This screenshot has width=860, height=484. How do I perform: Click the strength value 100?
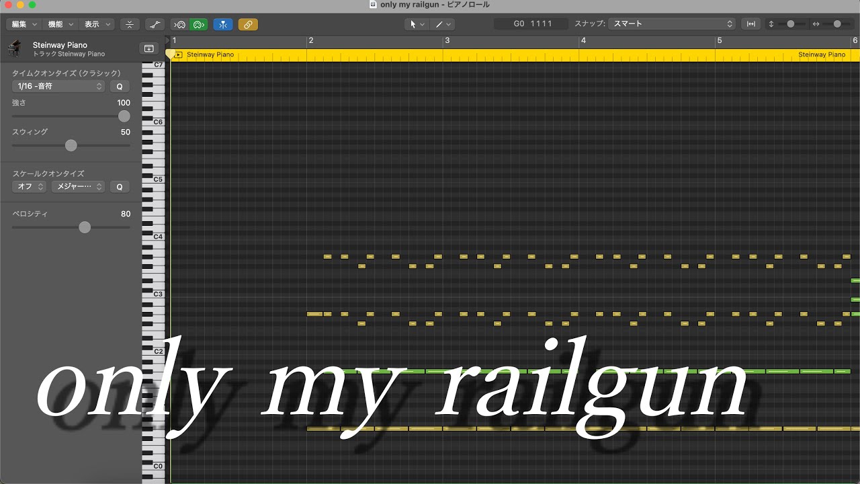(x=124, y=103)
